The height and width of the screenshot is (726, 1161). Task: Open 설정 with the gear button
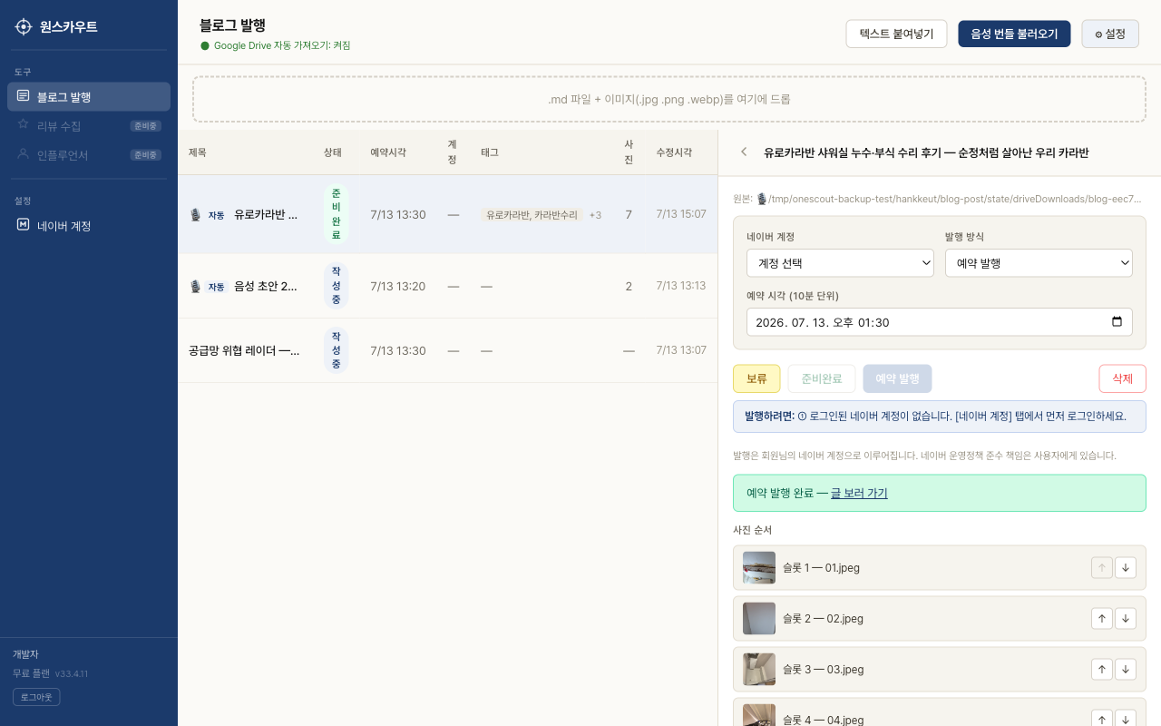tap(1110, 34)
